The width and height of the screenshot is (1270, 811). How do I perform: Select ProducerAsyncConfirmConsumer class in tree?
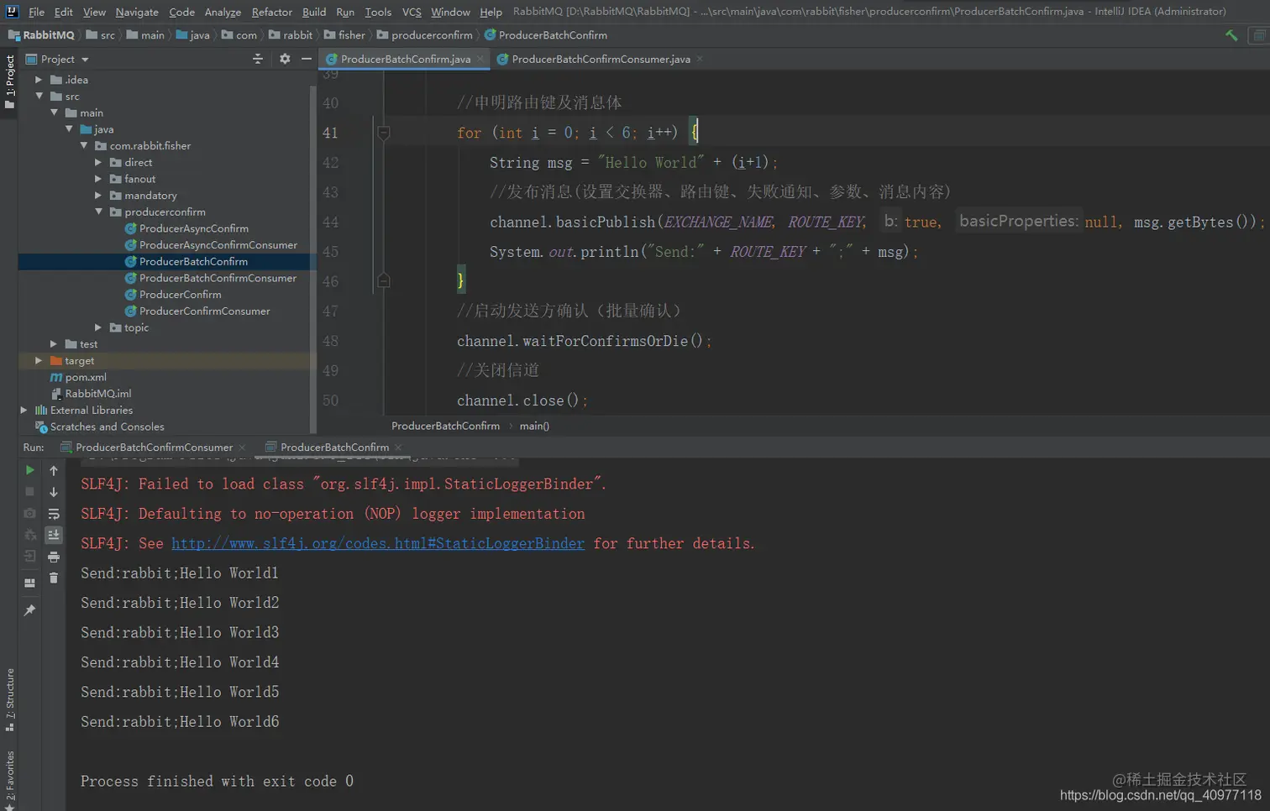[218, 245]
